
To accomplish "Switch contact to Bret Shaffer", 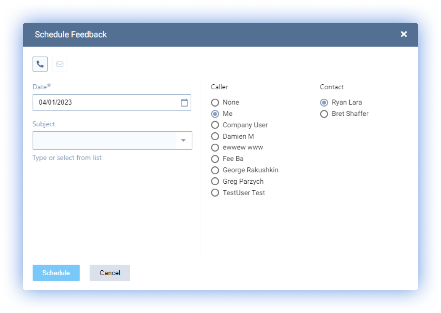I will tap(324, 114).
